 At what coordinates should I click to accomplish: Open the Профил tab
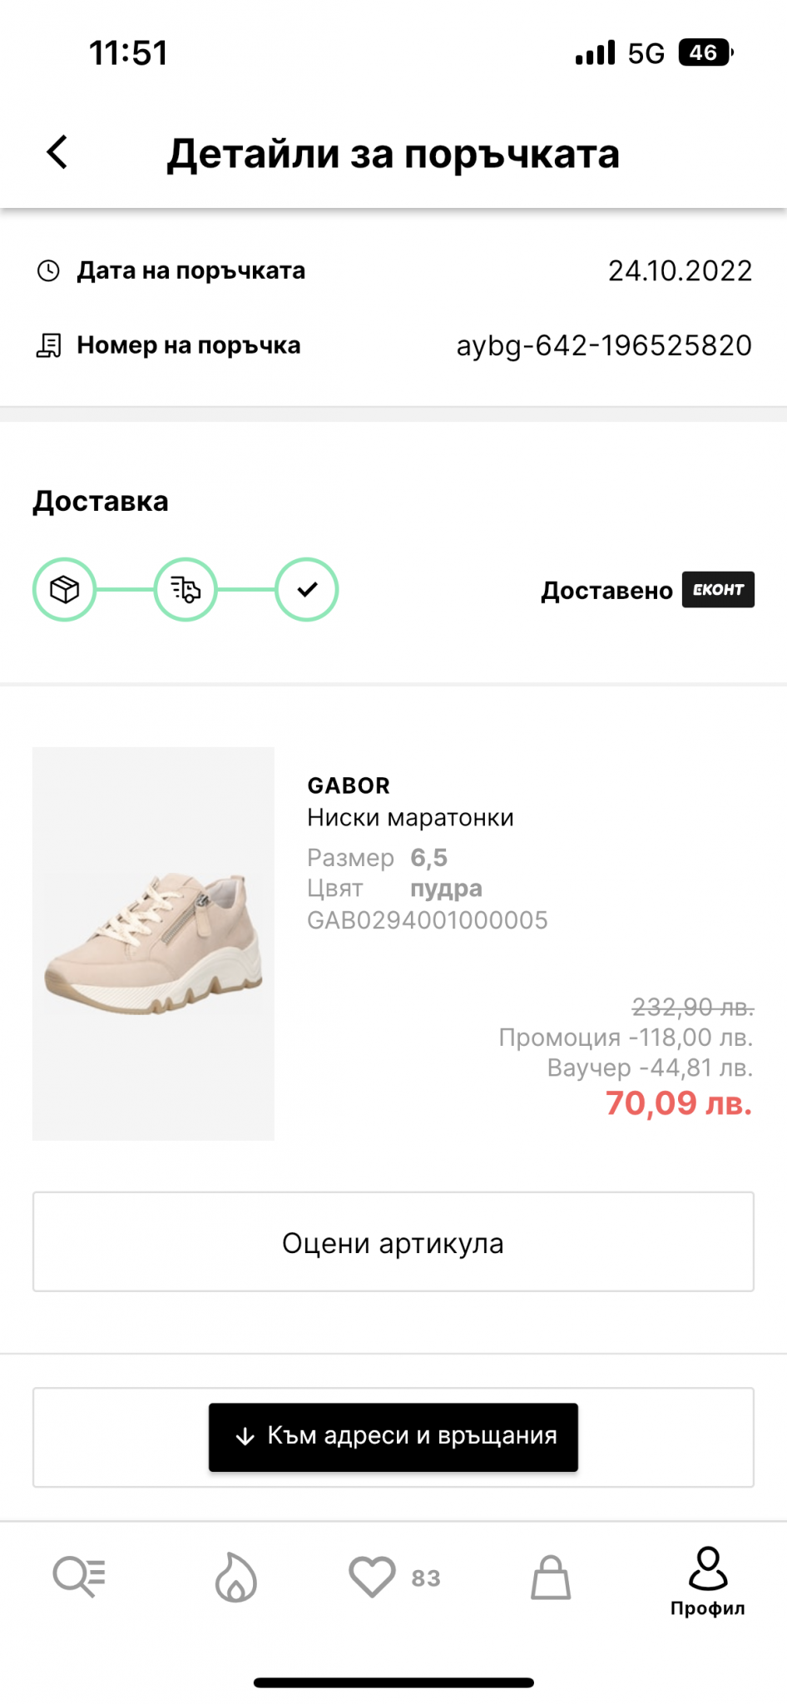click(707, 1581)
